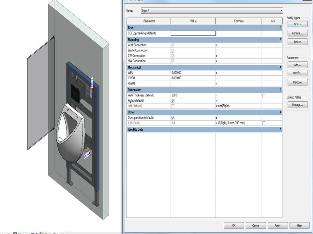Disable the Glass partition (default) option
The height and width of the screenshot is (234, 313).
[x=173, y=118]
